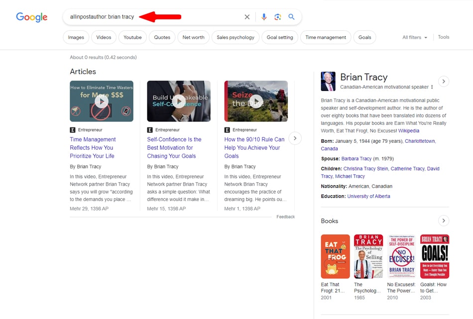Open the Wikipedia link in the bio
The width and height of the screenshot is (473, 319).
(409, 131)
